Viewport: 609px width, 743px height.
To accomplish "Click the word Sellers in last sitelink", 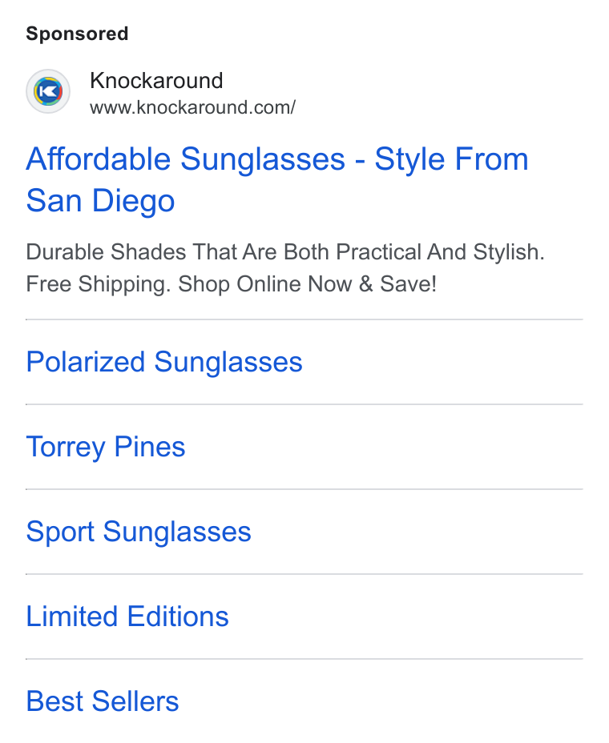I will point(135,701).
